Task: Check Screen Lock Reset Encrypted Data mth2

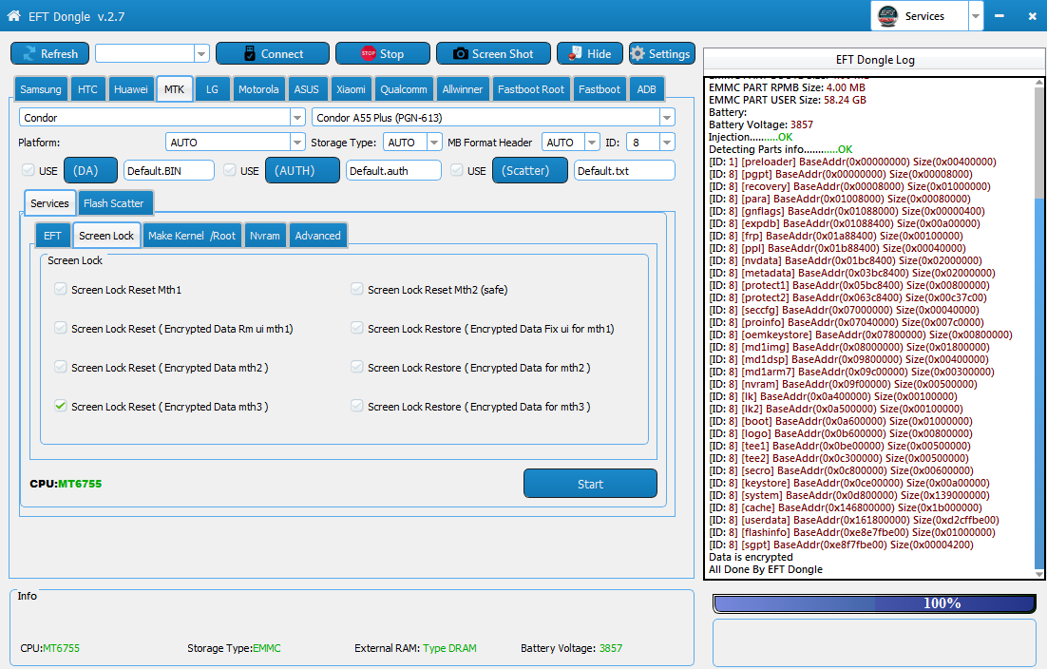Action: 61,367
